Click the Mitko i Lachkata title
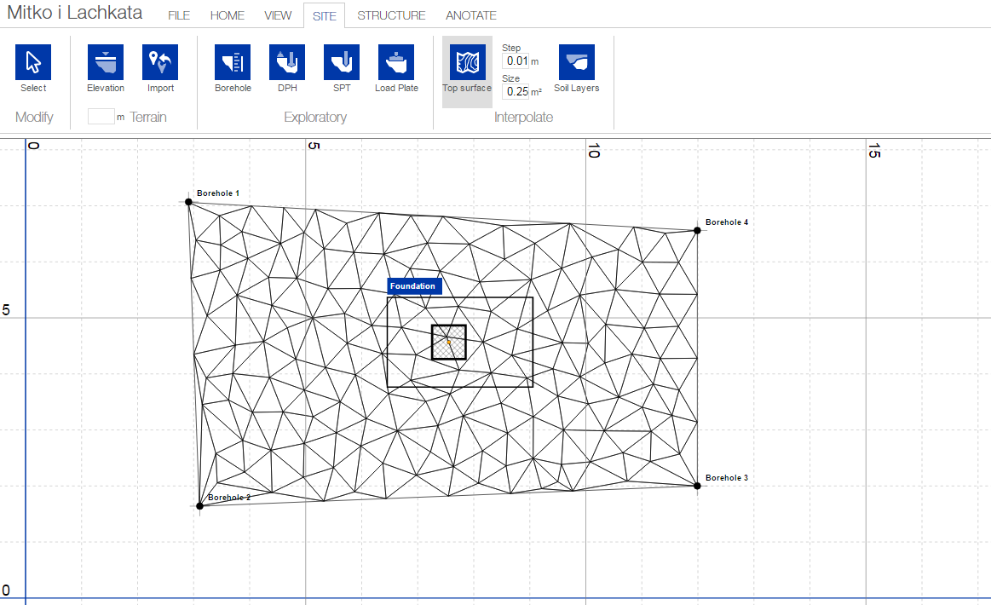Screen dimensions: 991x605 pos(75,13)
